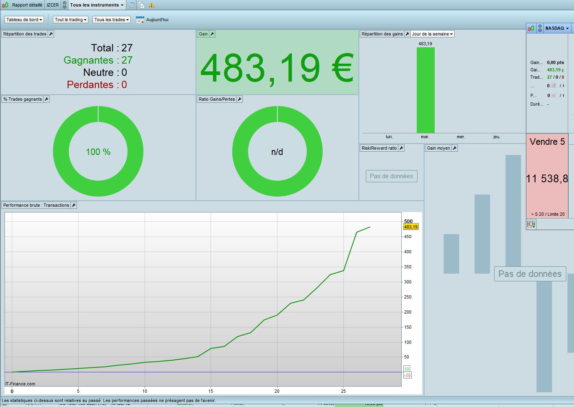The image size is (574, 407).
Task: Open the Tous les trades dropdown
Action: coord(112,20)
